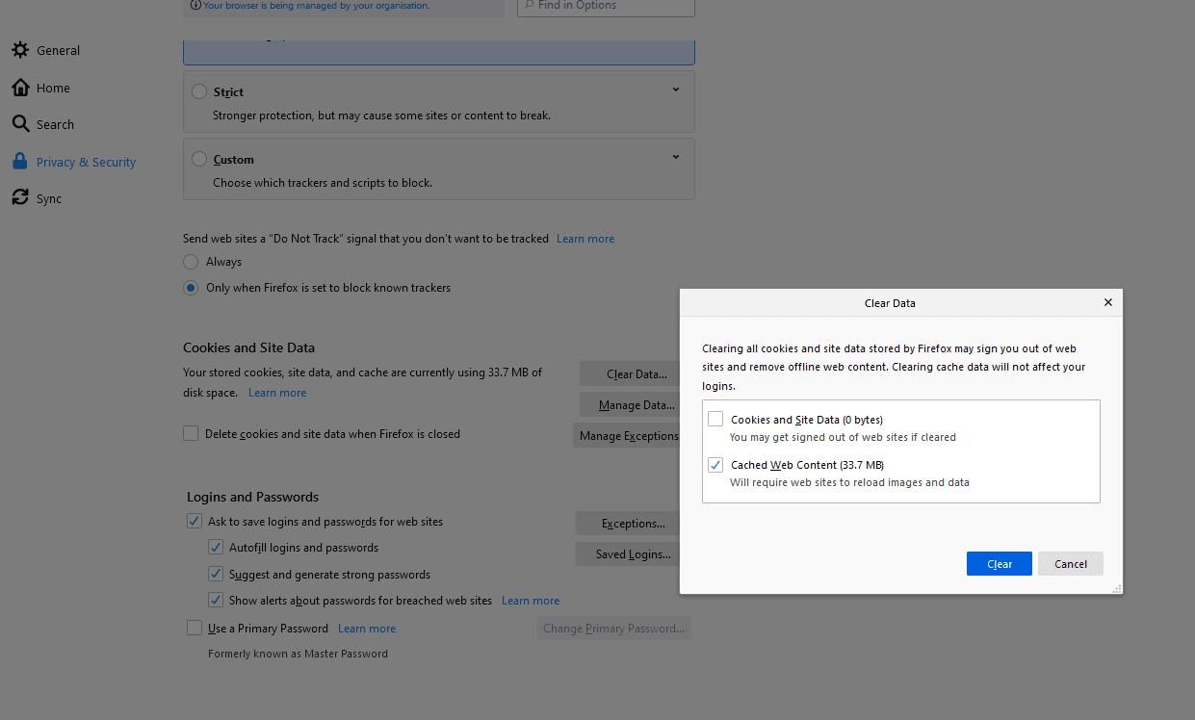Open Learn more link for Do Not Track
The width and height of the screenshot is (1195, 720).
point(585,239)
